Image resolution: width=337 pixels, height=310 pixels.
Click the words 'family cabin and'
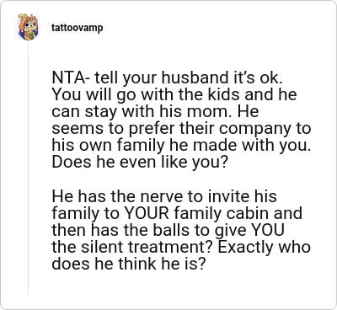click(x=238, y=213)
